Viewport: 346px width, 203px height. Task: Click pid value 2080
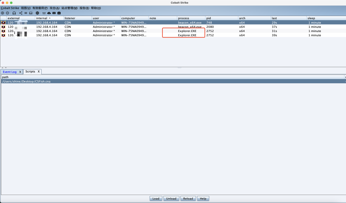coord(210,27)
